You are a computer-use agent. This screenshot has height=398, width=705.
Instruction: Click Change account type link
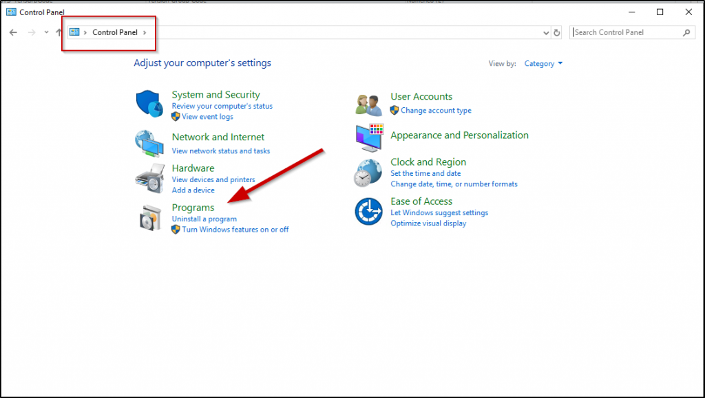436,111
